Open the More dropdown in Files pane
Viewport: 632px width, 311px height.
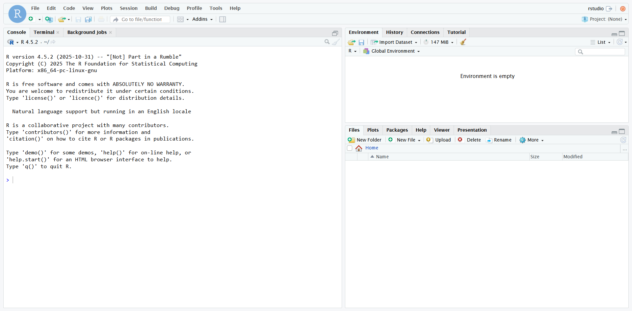532,140
